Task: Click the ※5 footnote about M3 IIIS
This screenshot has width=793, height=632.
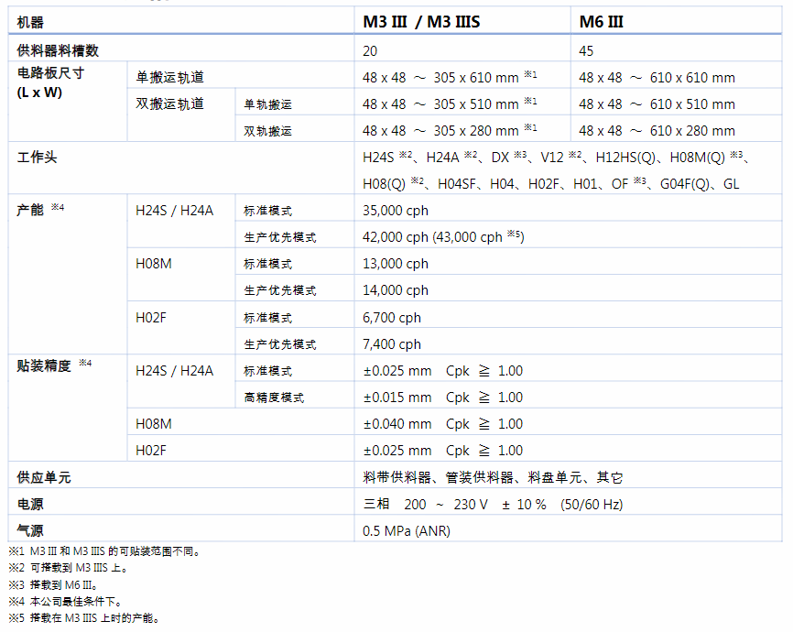Action: 82,618
